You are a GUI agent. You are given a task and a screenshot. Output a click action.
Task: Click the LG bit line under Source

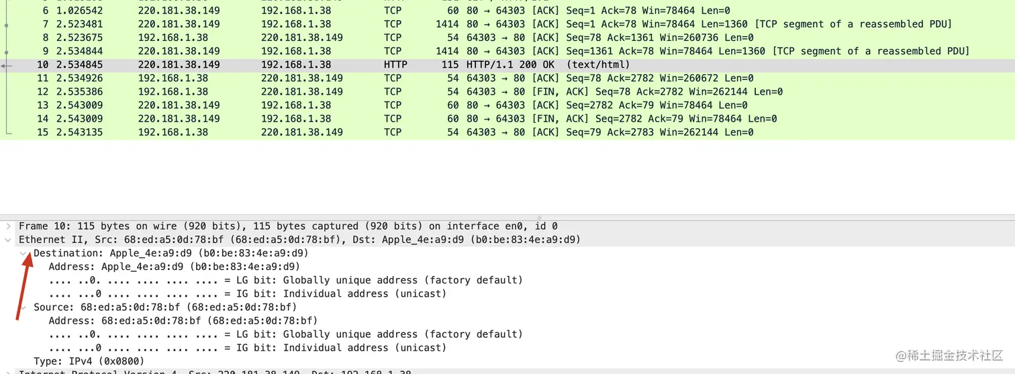pyautogui.click(x=285, y=334)
